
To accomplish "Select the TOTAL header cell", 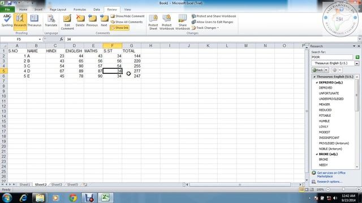I will coord(131,51).
